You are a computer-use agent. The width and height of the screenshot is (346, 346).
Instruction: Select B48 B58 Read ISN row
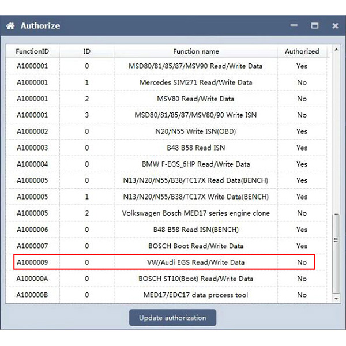point(166,148)
